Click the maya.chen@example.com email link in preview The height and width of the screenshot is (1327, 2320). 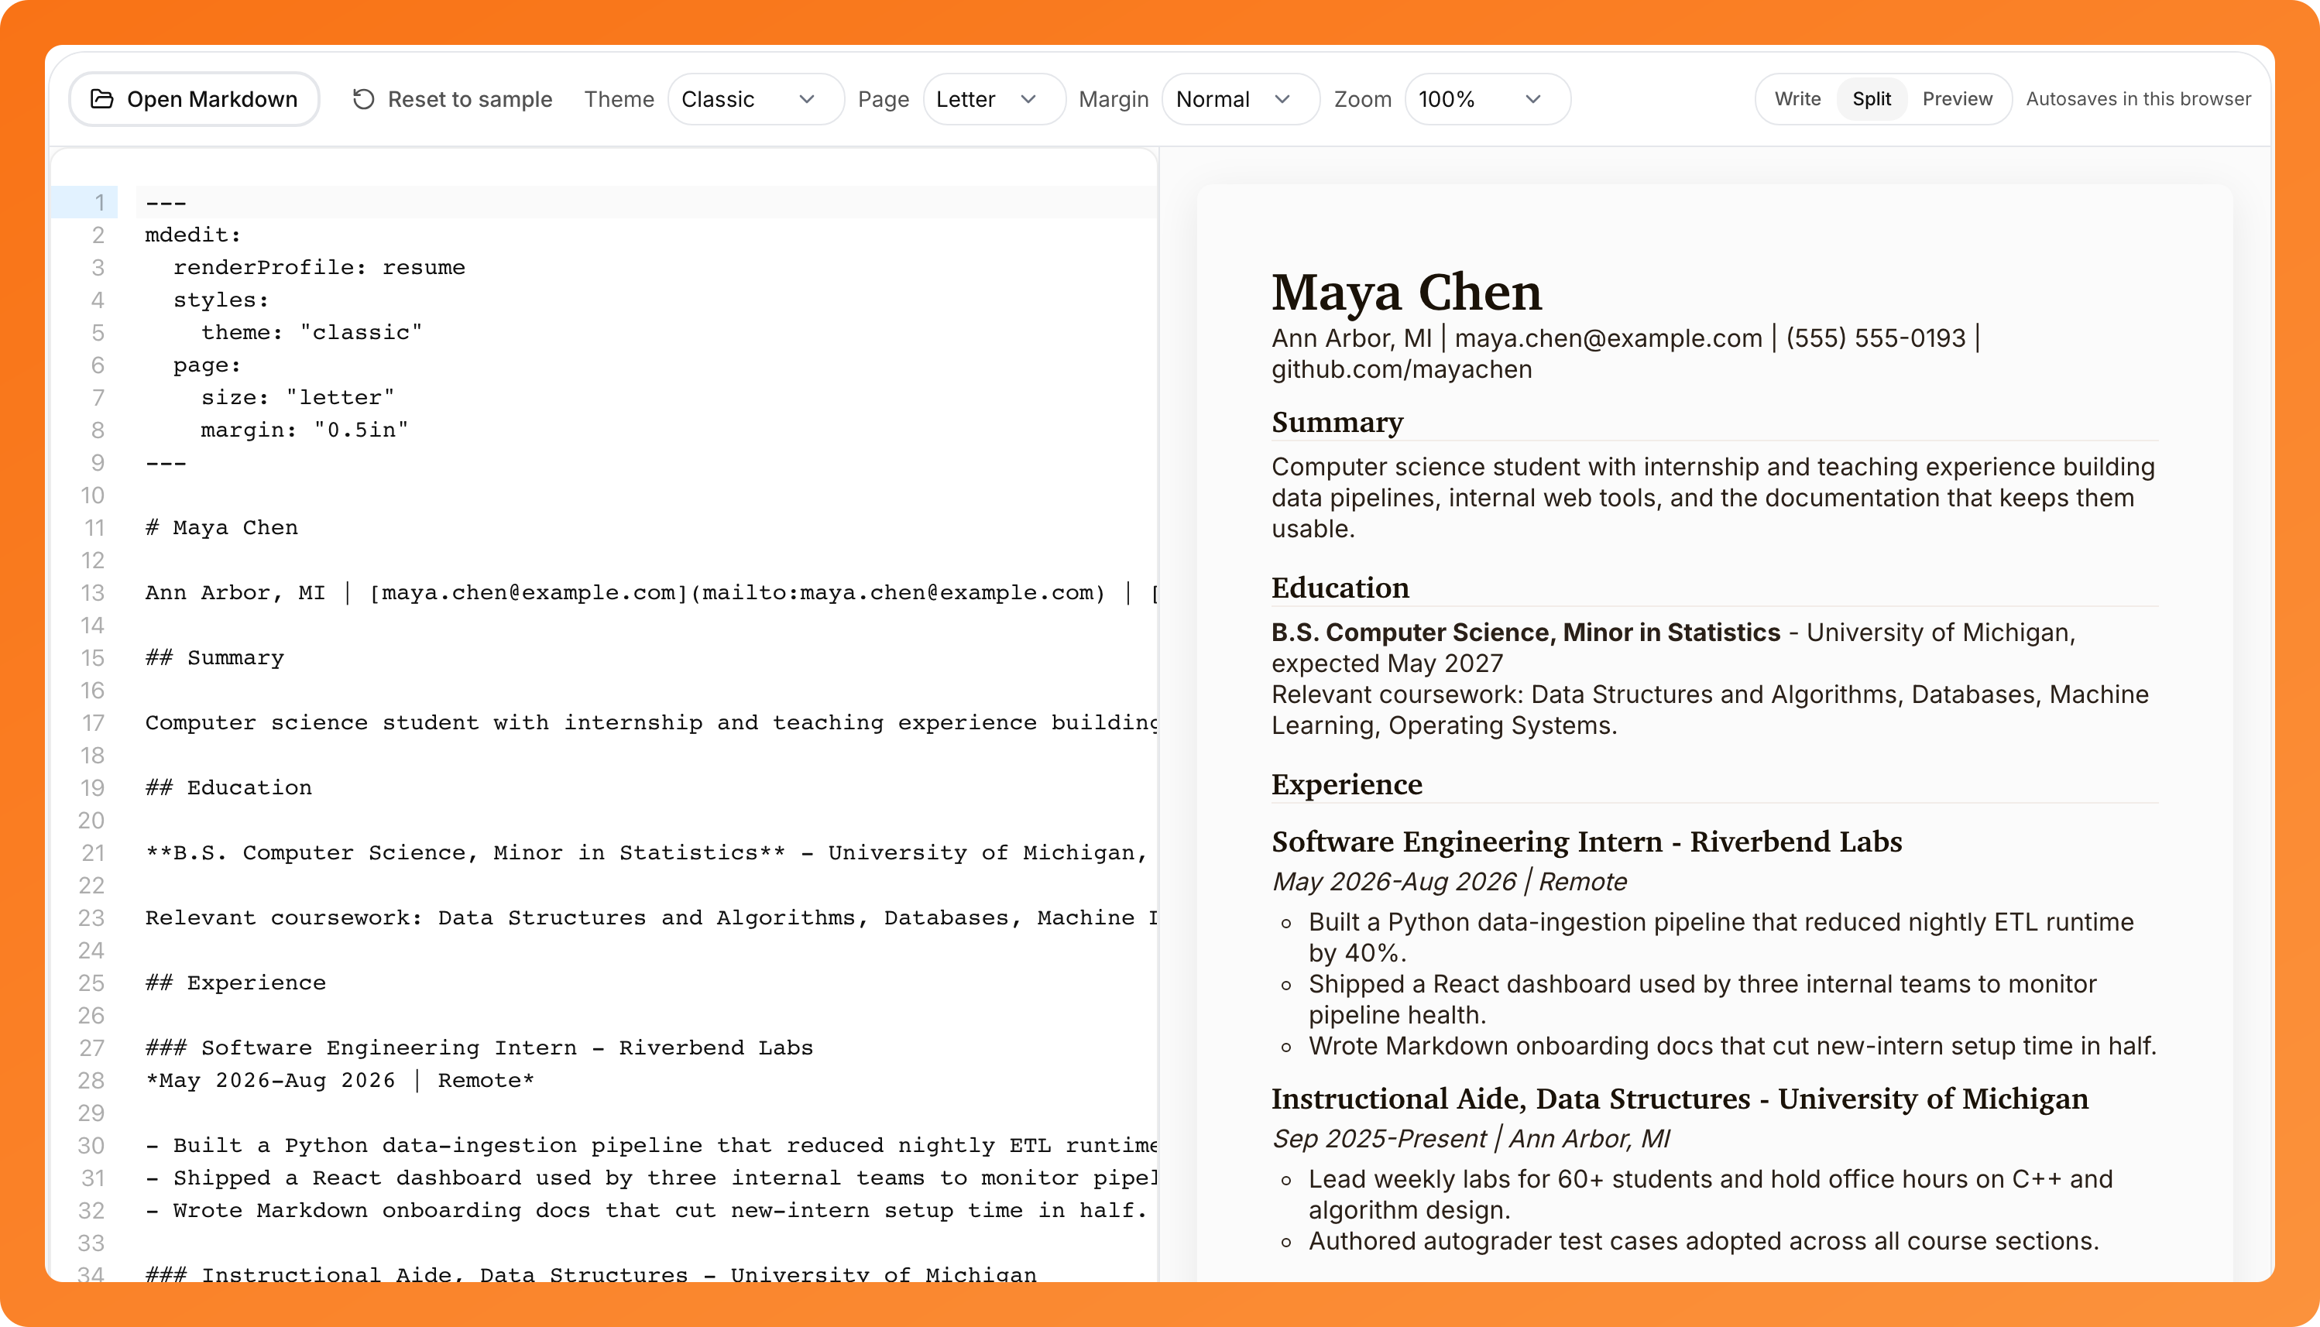pyautogui.click(x=1608, y=338)
